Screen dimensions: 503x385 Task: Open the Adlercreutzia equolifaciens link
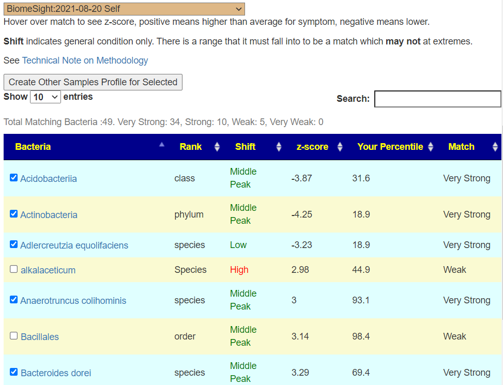[x=74, y=245]
